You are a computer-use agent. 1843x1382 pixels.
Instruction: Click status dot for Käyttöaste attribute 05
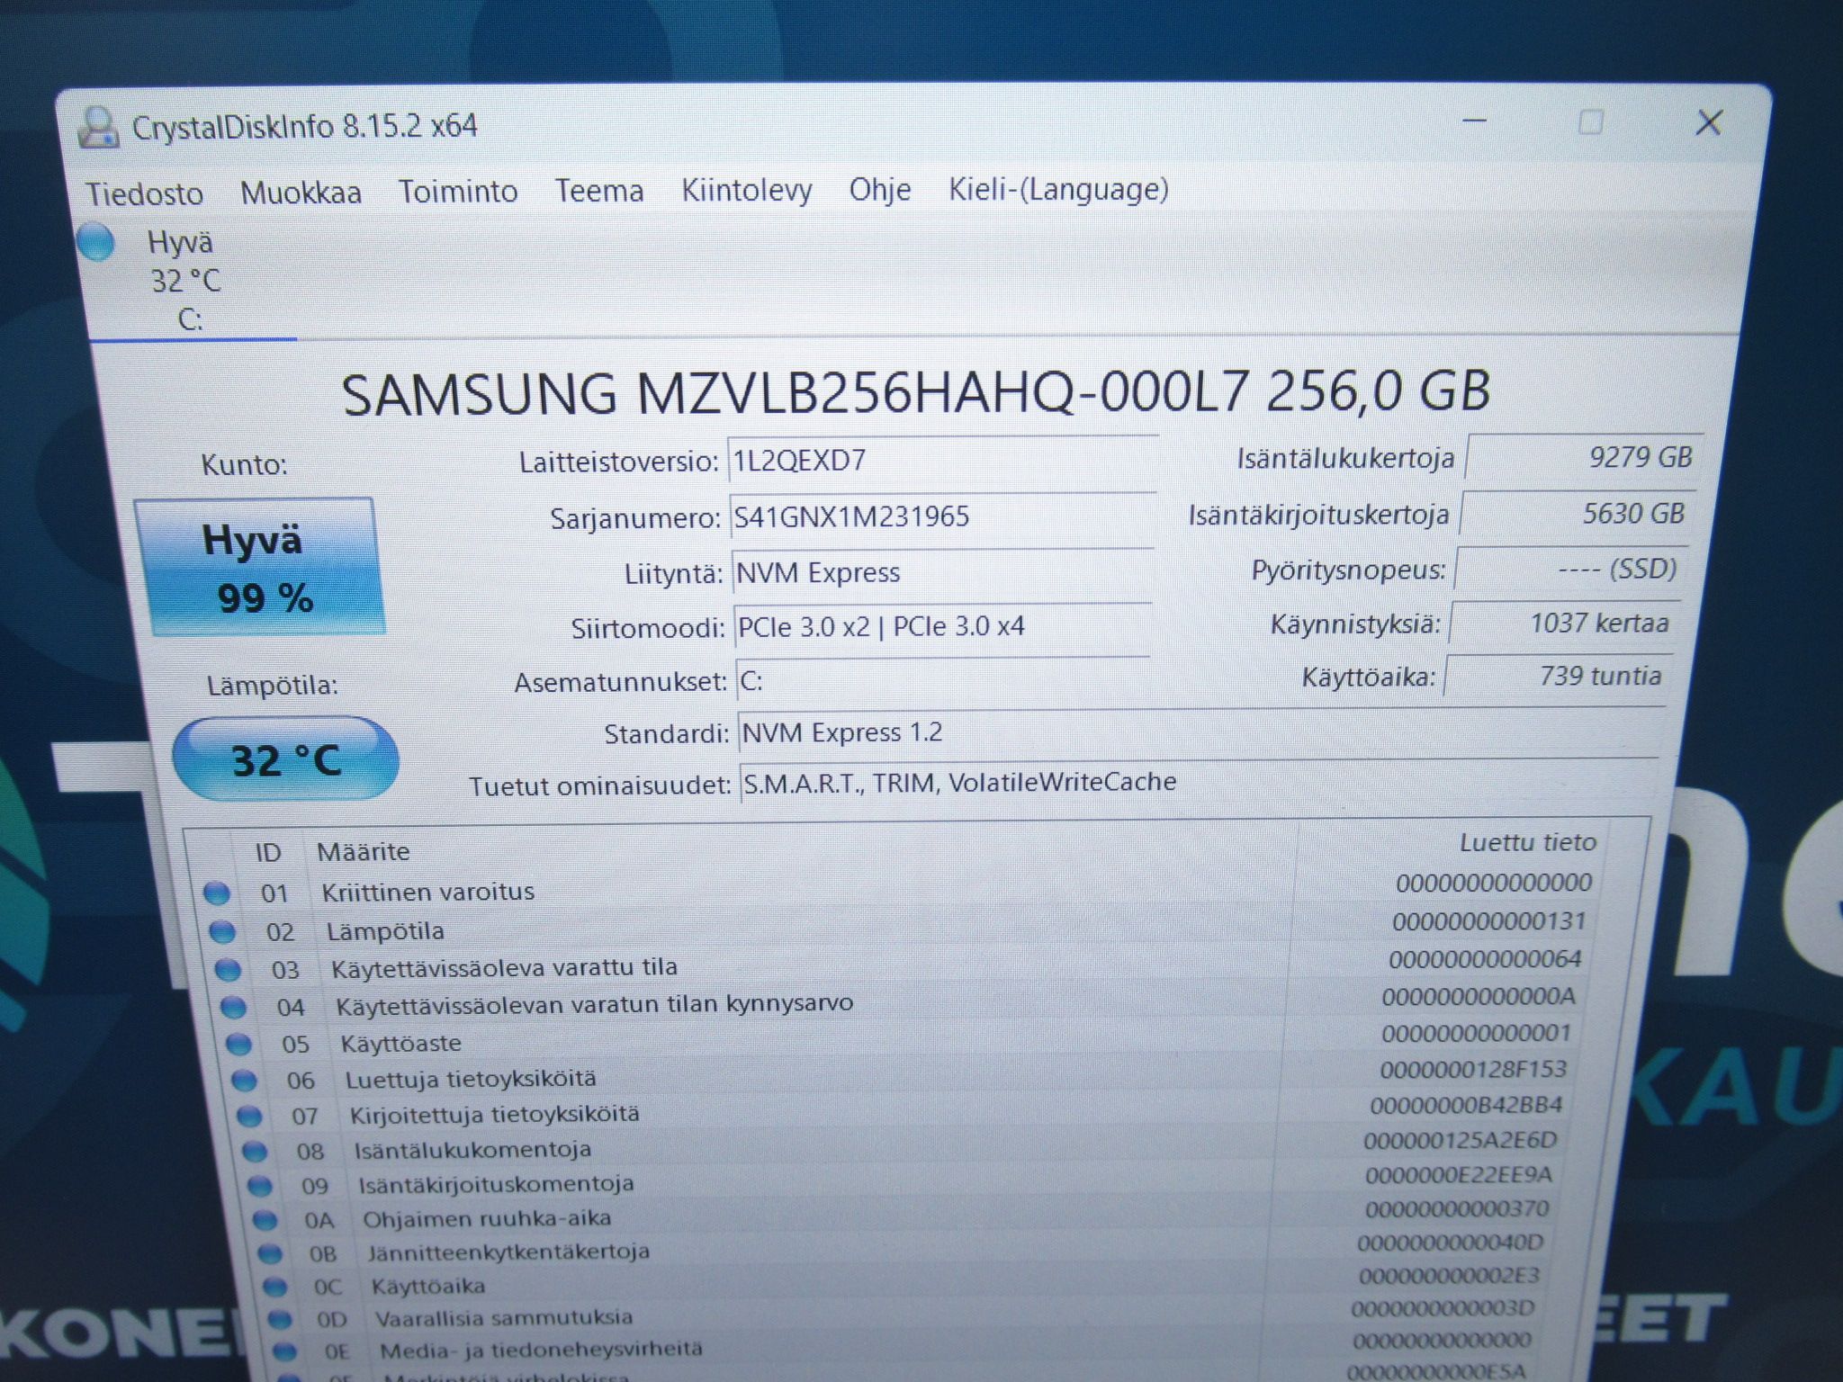coord(238,1045)
